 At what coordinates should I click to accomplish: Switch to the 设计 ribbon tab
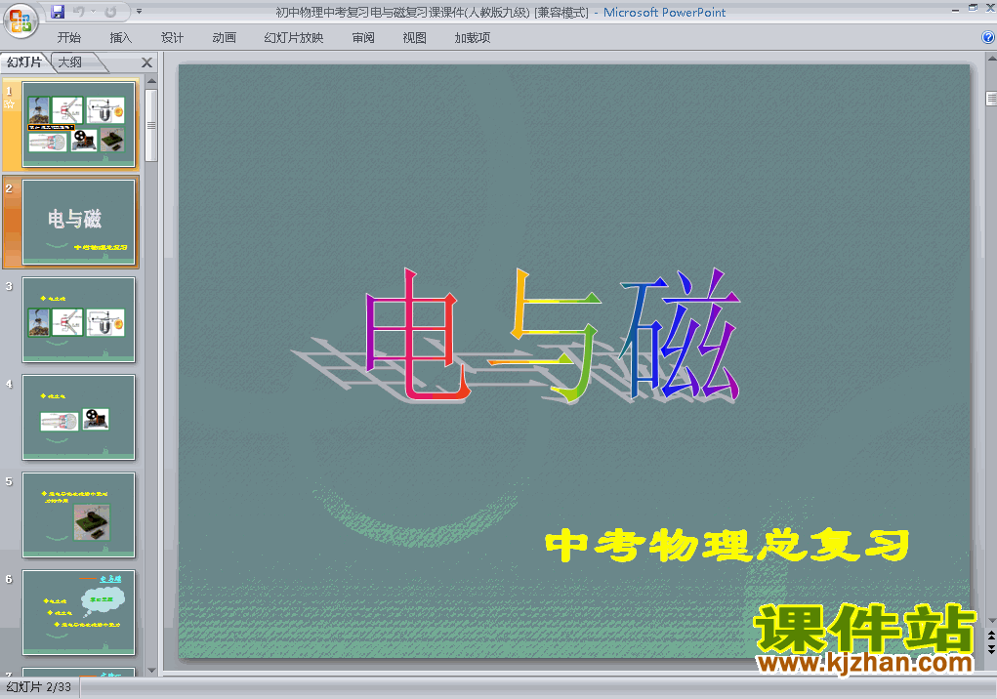(x=172, y=37)
